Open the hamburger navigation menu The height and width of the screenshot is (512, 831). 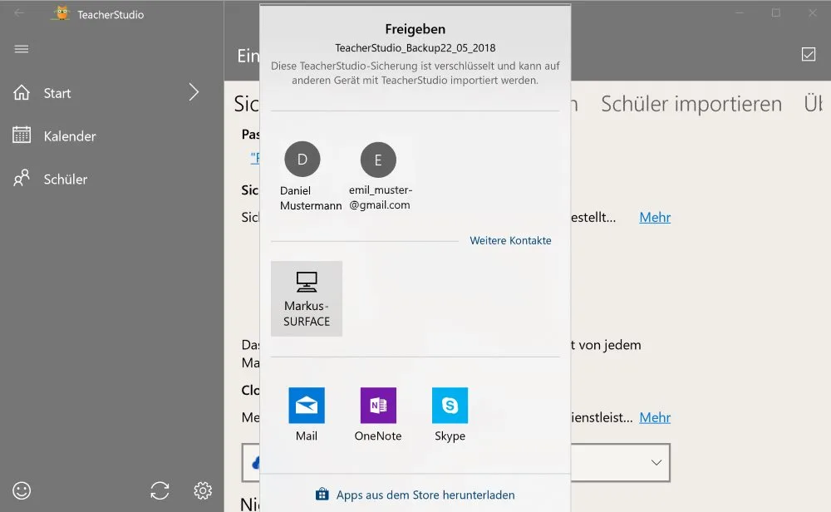22,49
